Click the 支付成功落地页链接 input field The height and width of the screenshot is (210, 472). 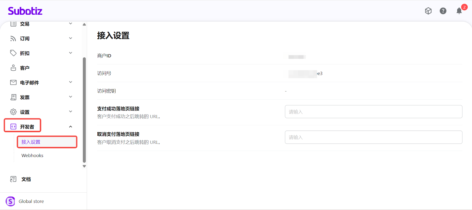(x=373, y=112)
